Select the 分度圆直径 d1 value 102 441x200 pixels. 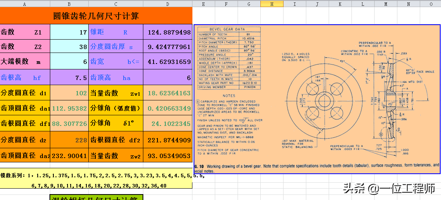click(69, 93)
